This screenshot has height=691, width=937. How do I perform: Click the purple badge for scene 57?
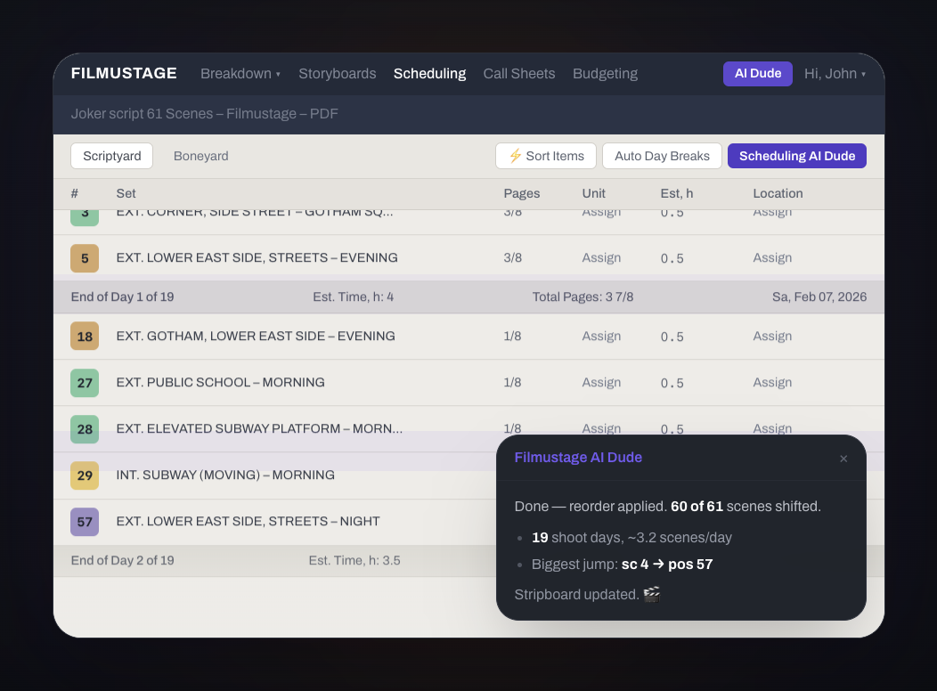pos(85,522)
